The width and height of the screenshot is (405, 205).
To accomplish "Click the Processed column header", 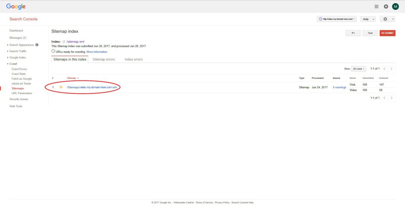I will (x=318, y=78).
